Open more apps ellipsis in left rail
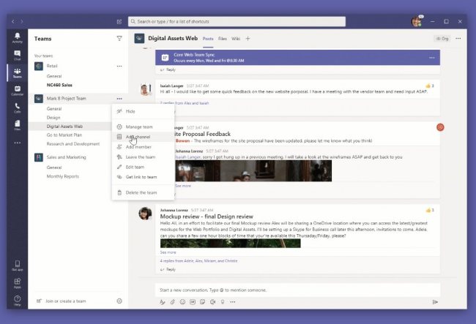Image resolution: width=476 pixels, height=324 pixels. point(18,143)
